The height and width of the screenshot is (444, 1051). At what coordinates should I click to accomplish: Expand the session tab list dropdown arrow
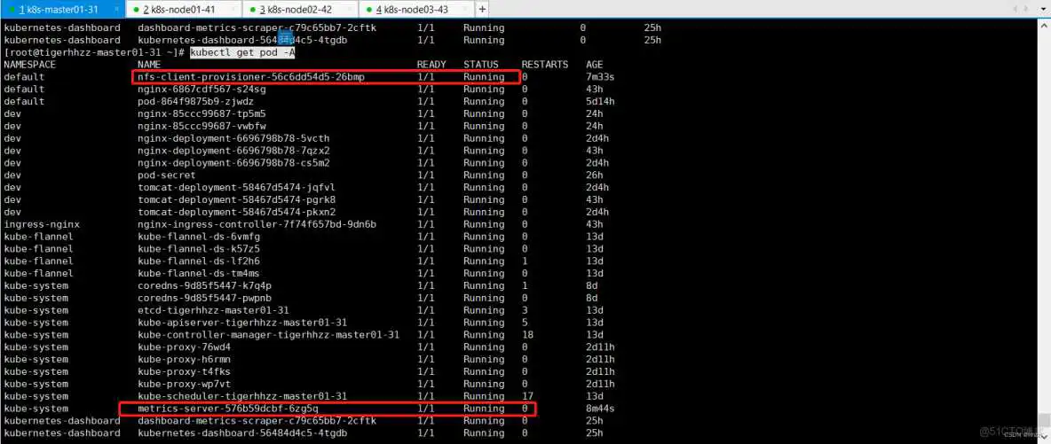pos(1042,9)
